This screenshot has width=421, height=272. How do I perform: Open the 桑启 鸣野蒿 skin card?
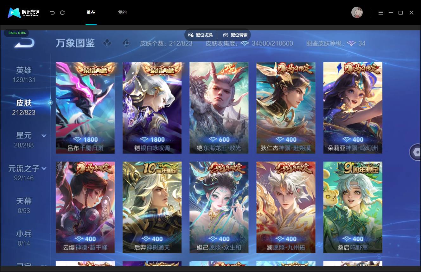pos(353,207)
